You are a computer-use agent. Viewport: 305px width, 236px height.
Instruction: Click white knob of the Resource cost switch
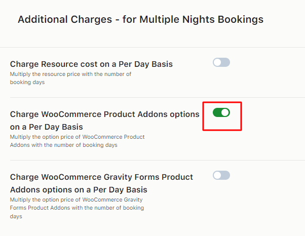point(217,62)
